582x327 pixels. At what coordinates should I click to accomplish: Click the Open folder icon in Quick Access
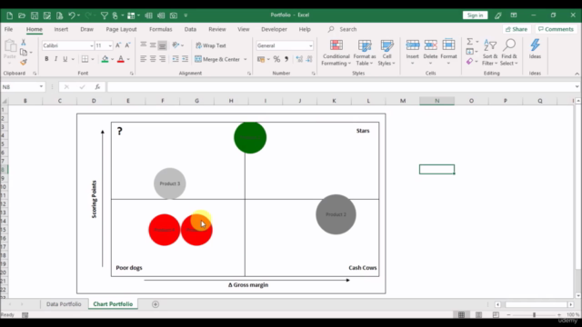22,15
